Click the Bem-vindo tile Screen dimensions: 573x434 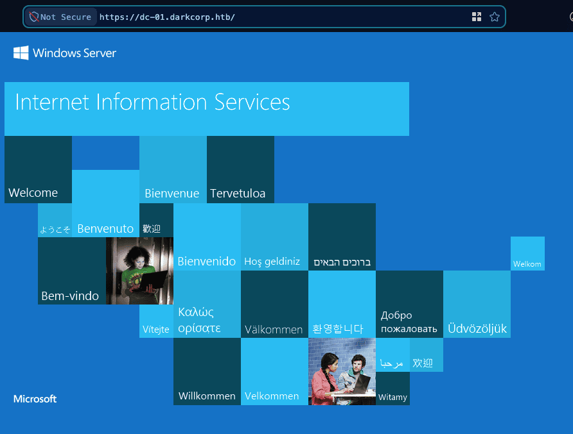(72, 271)
